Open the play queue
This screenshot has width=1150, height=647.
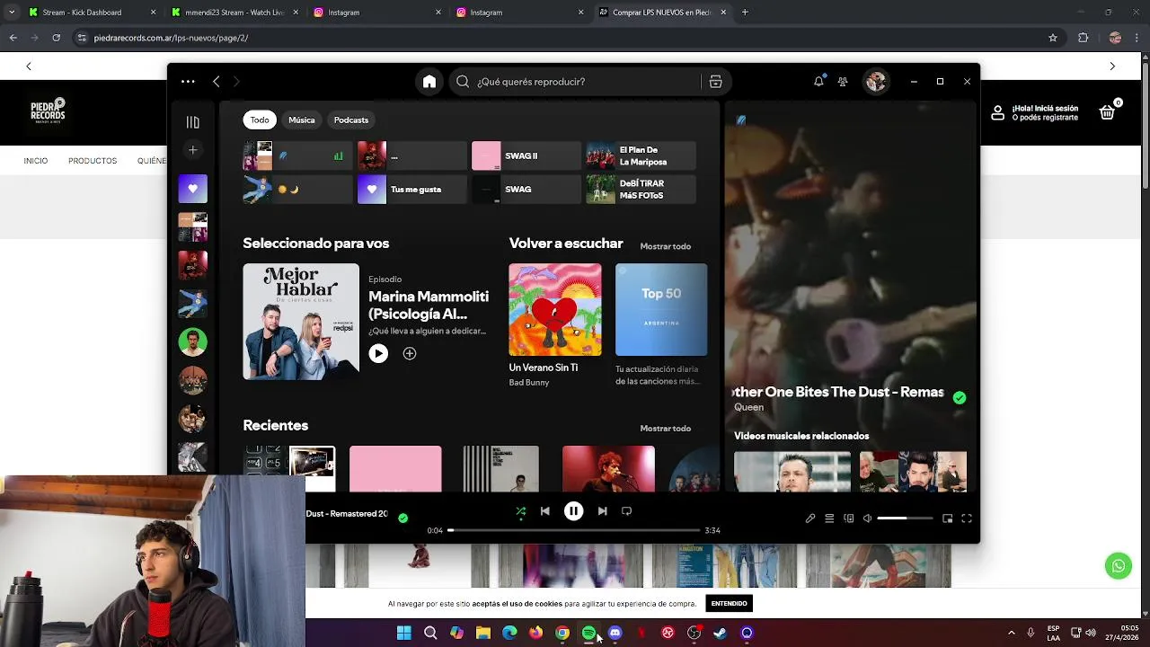click(x=829, y=518)
